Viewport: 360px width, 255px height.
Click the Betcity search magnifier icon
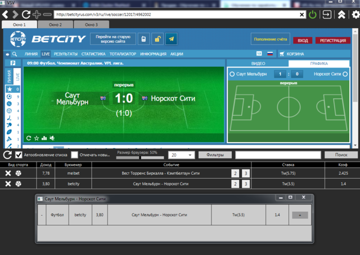[x=15, y=54]
